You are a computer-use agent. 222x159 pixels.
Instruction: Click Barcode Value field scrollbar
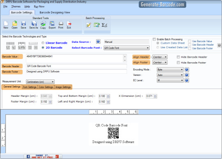coord(125,58)
